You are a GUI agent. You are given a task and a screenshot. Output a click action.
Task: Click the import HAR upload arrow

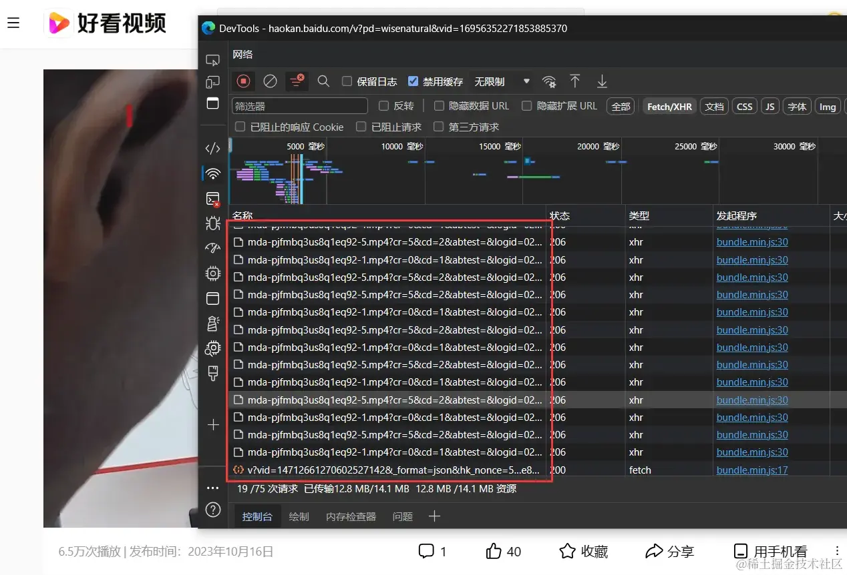point(575,81)
